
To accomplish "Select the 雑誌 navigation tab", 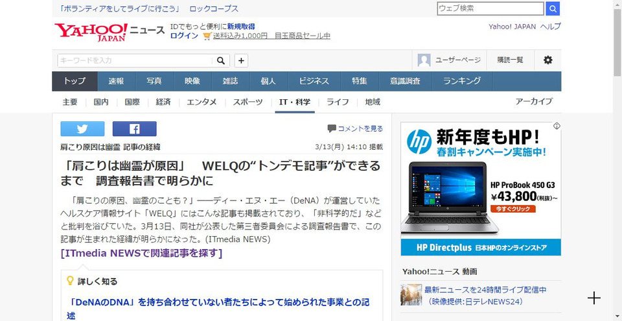I will [231, 81].
